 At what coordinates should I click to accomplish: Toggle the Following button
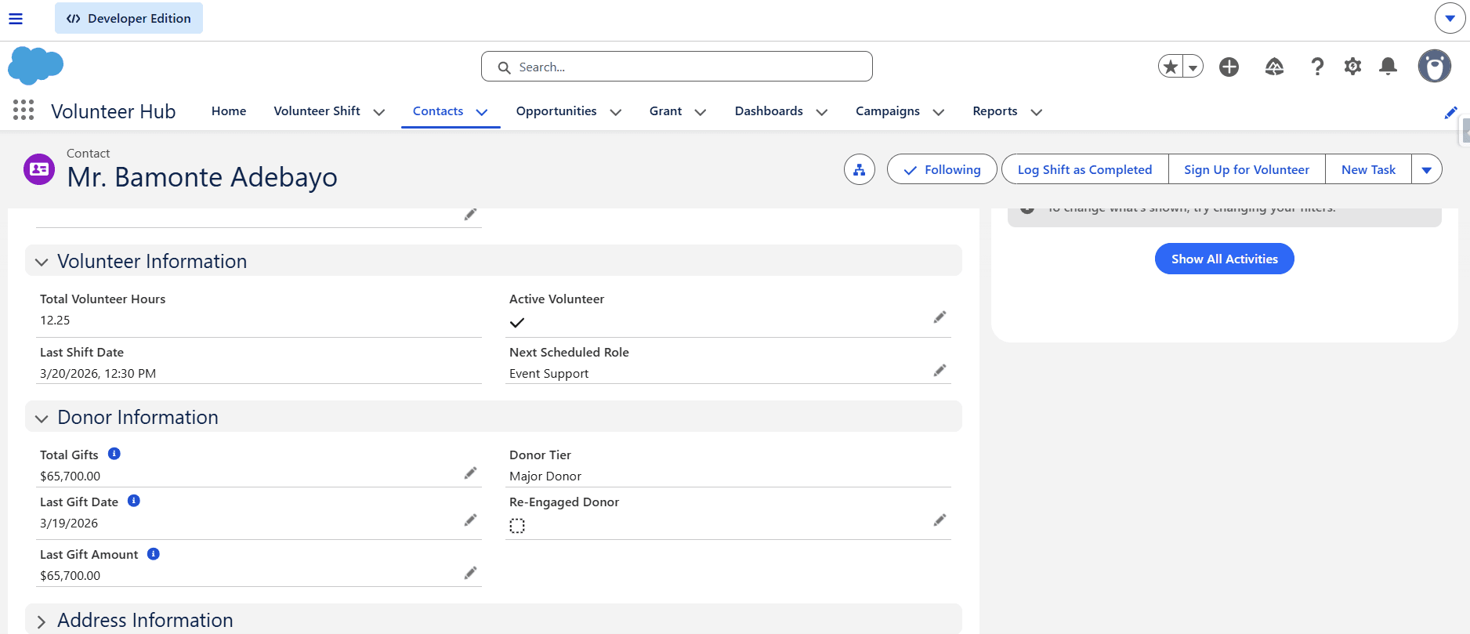pyautogui.click(x=942, y=169)
